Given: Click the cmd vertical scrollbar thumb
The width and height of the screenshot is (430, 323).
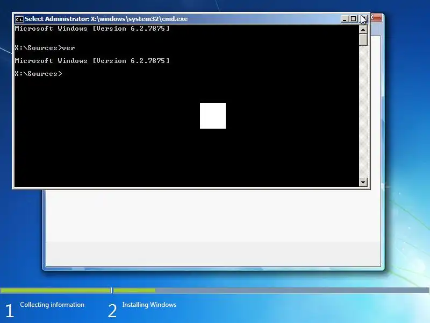Looking at the screenshot, I should [363, 39].
